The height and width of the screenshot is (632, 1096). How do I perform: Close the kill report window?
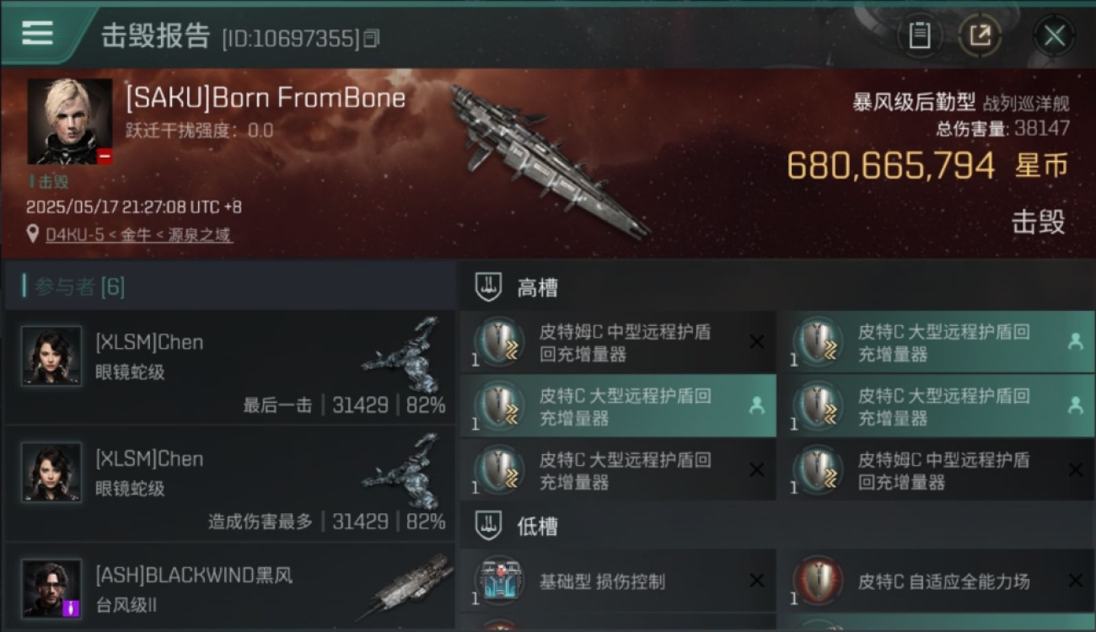1054,35
